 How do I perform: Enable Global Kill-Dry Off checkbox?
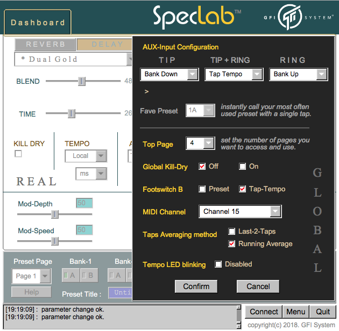202,167
